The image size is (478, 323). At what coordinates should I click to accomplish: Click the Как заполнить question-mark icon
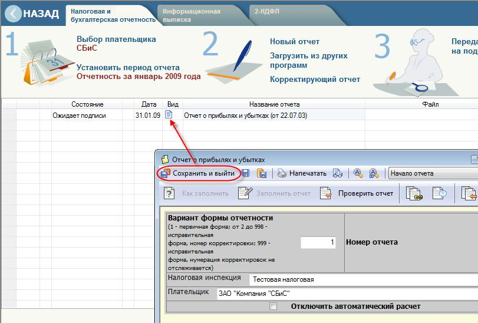coord(169,193)
